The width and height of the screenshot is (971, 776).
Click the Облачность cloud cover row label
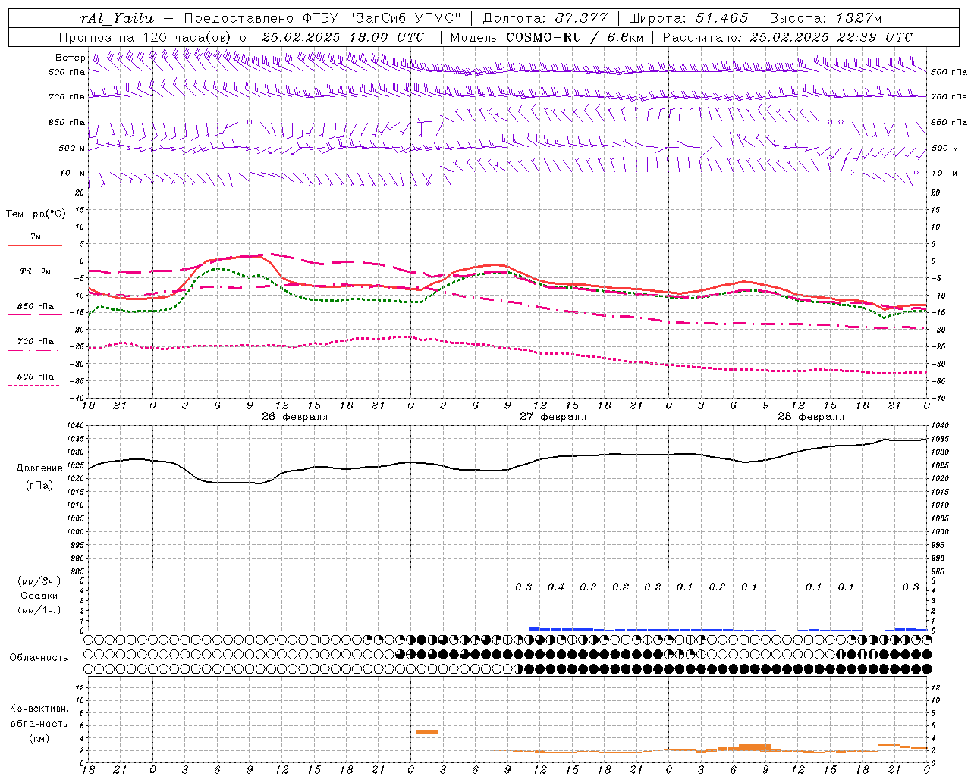point(39,657)
